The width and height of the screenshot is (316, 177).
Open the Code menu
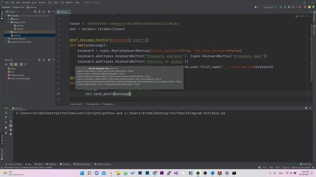35,2
